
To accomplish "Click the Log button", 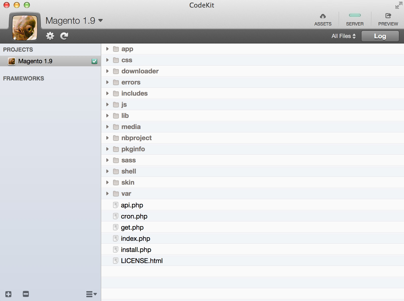I will [380, 36].
